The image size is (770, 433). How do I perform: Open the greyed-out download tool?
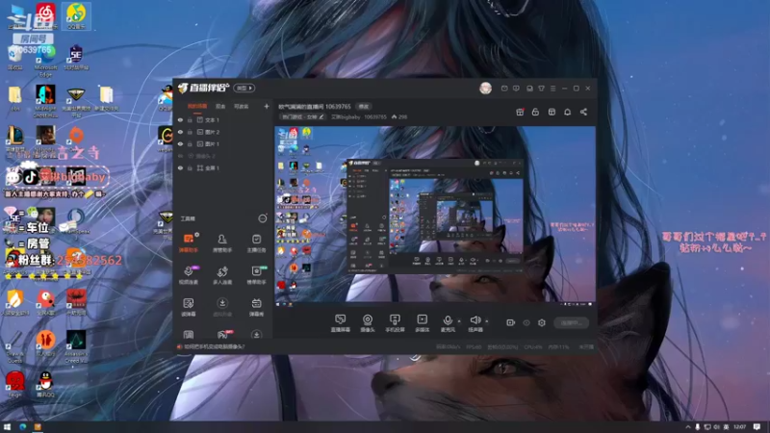222,307
